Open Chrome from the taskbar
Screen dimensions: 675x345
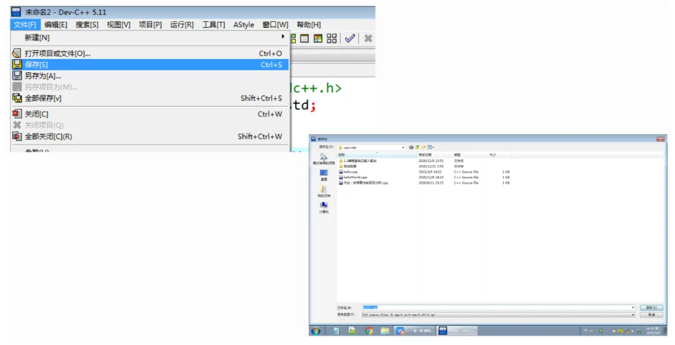(369, 331)
